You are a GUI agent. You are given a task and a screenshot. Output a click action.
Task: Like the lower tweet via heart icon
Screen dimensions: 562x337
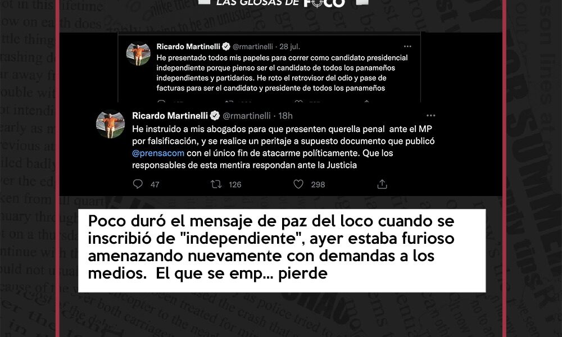298,184
